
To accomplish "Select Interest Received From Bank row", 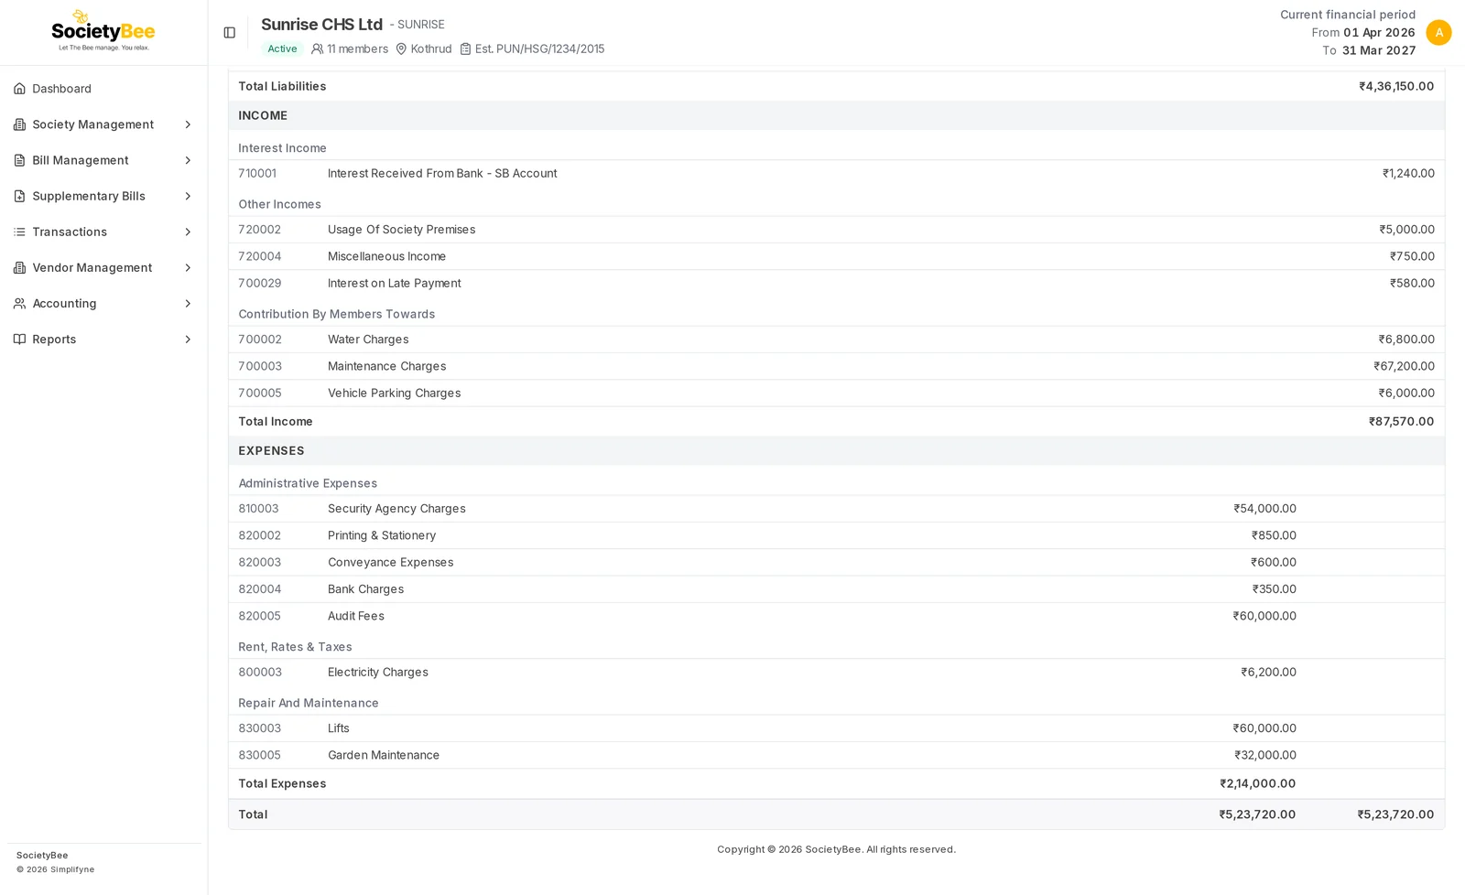I will pyautogui.click(x=836, y=173).
